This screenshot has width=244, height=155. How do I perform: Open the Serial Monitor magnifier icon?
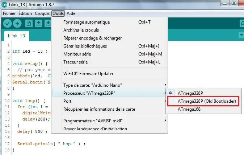click(242, 24)
